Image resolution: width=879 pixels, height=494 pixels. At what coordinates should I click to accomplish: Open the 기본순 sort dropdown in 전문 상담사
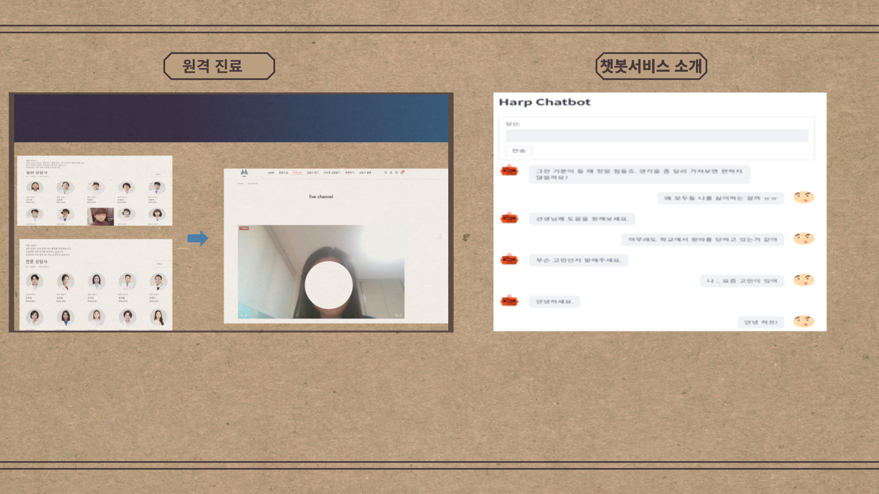162,264
